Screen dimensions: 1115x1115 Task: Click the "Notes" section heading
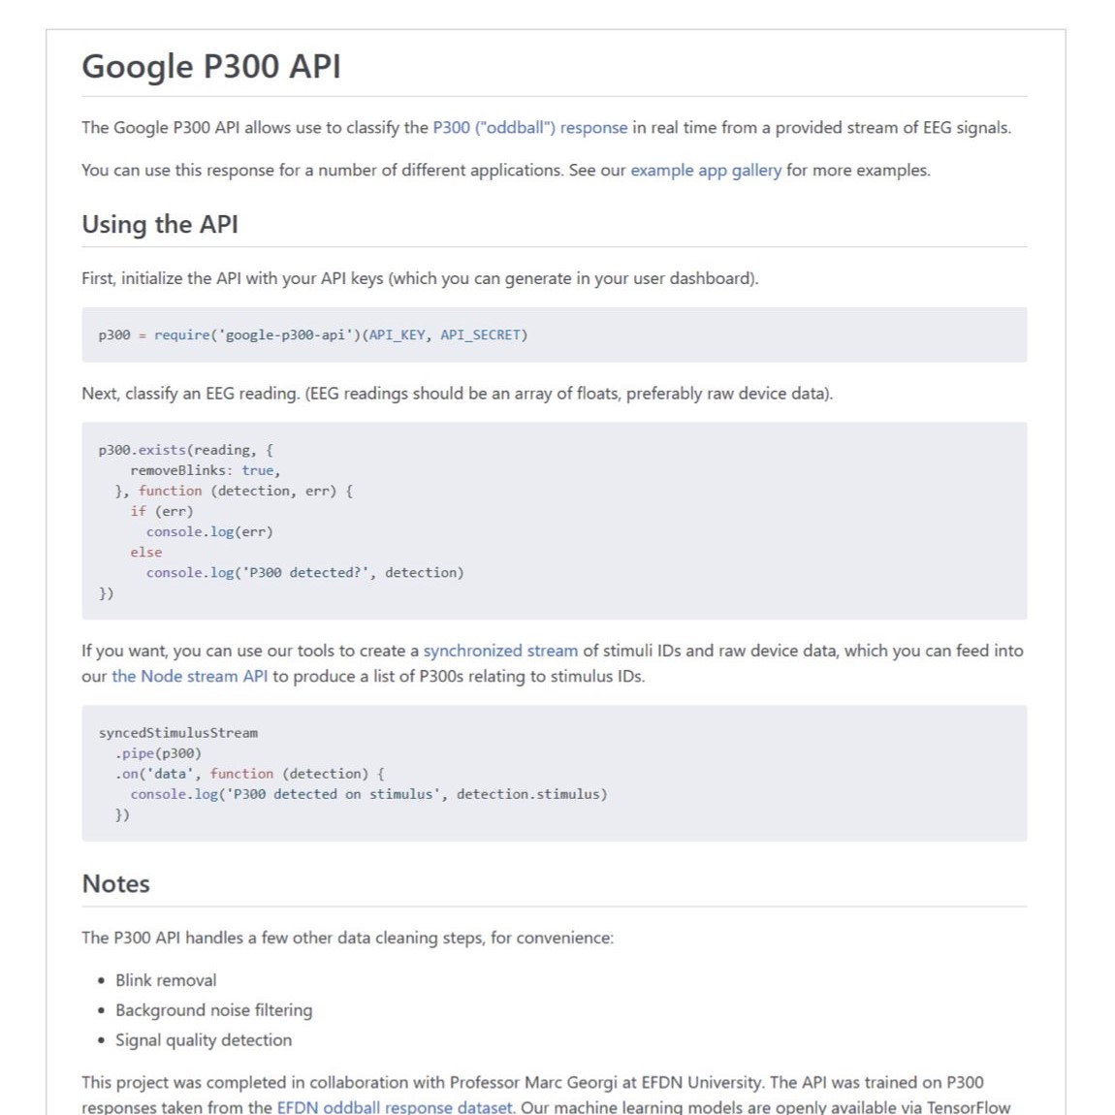[116, 883]
